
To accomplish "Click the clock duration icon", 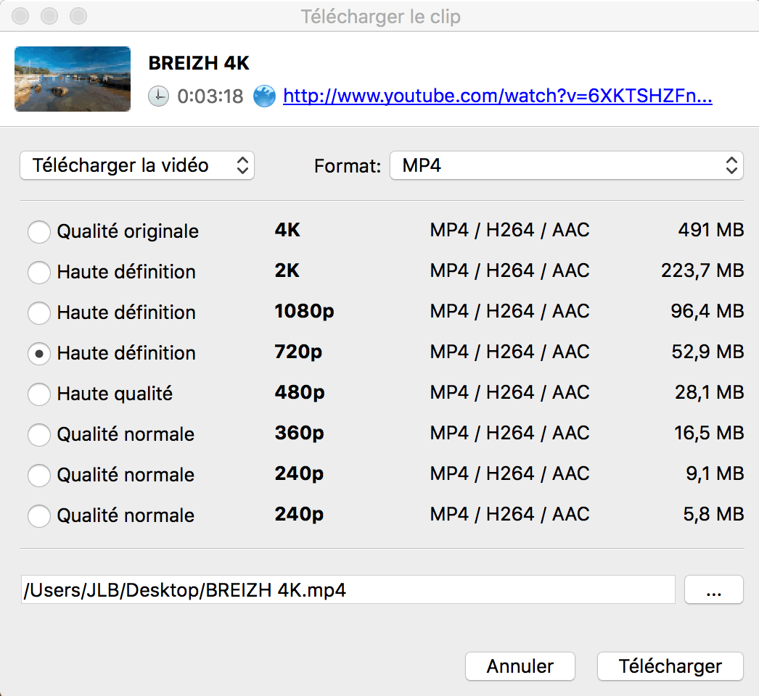I will point(158,96).
